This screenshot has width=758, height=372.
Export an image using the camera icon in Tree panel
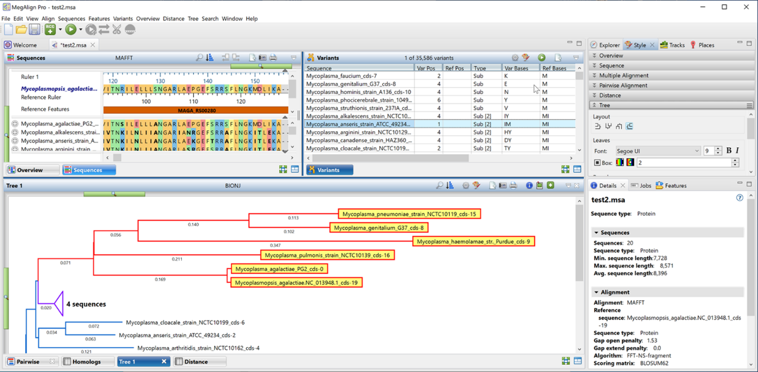click(503, 185)
